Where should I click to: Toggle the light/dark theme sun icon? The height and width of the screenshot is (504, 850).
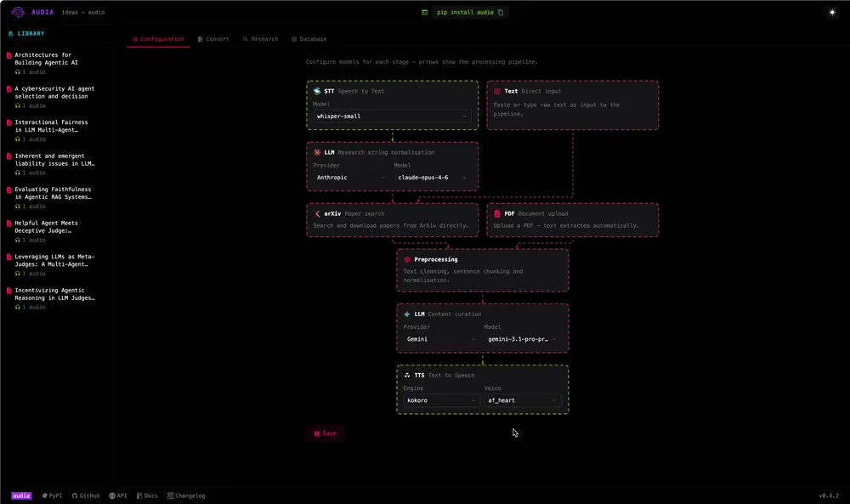click(832, 12)
